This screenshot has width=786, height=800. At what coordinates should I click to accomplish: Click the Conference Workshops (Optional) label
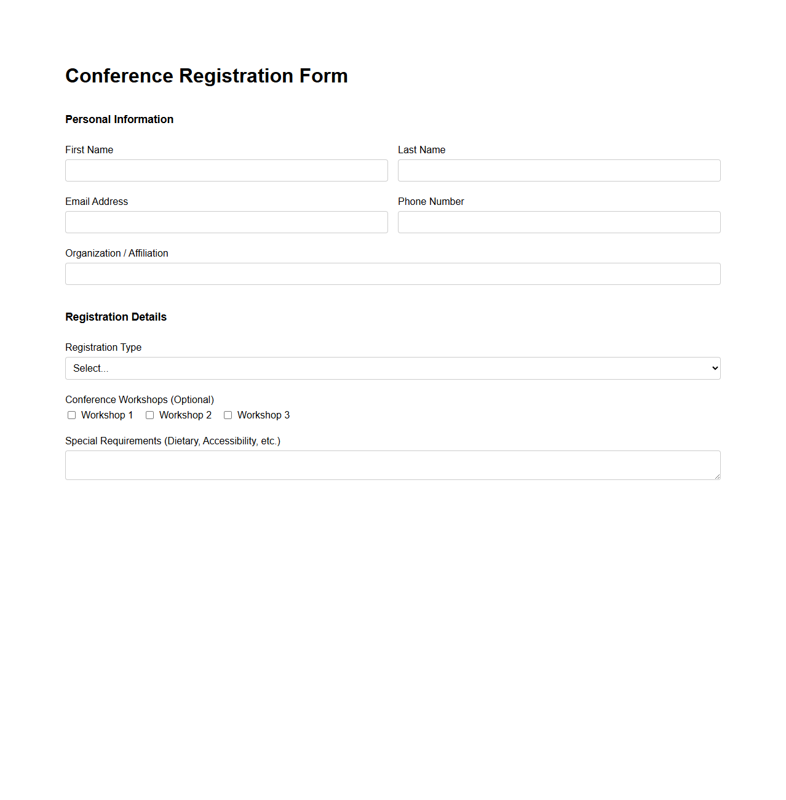[140, 399]
